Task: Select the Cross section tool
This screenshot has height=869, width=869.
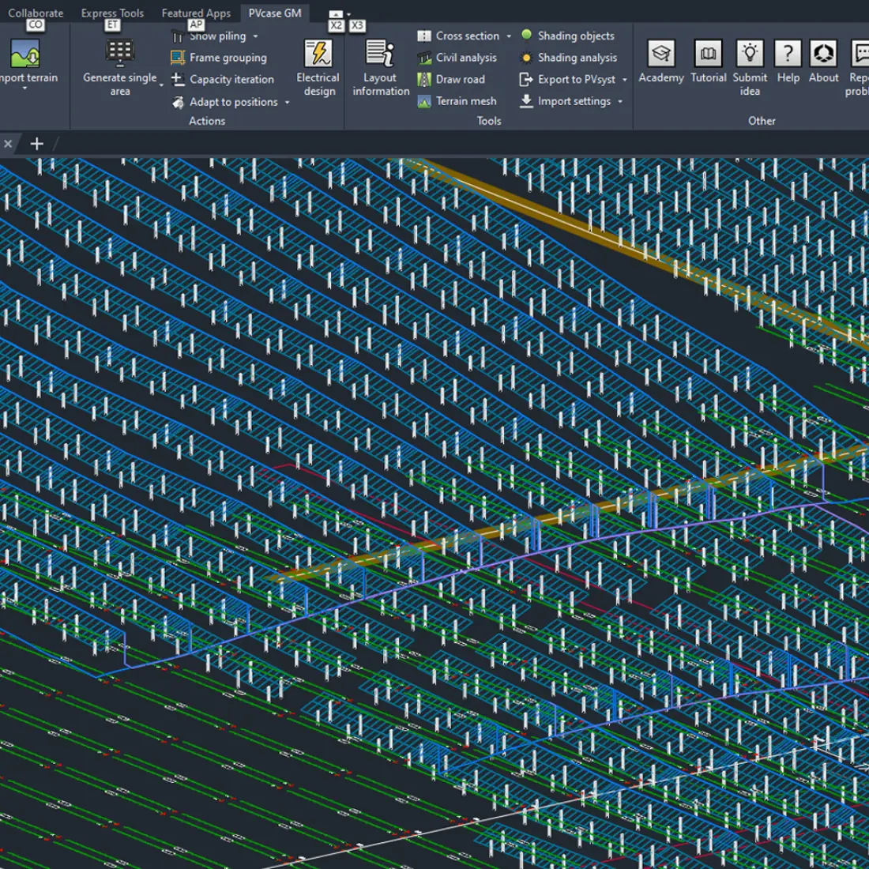Action: tap(458, 36)
